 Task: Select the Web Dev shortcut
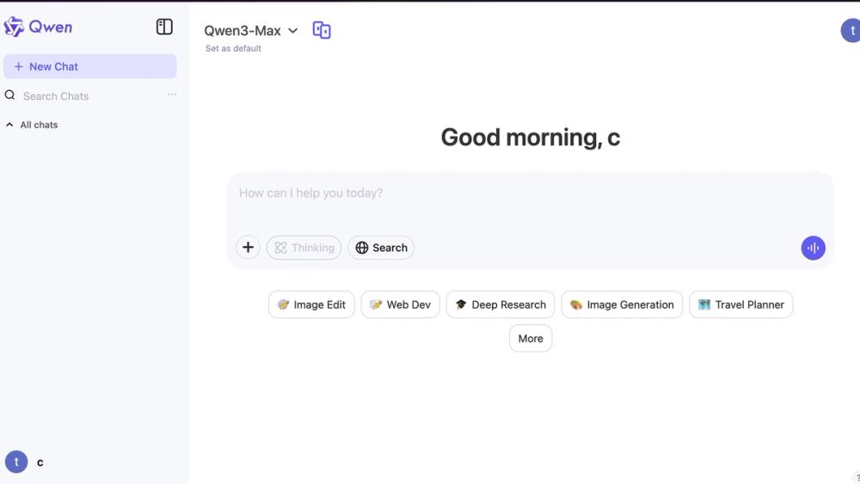(x=401, y=305)
